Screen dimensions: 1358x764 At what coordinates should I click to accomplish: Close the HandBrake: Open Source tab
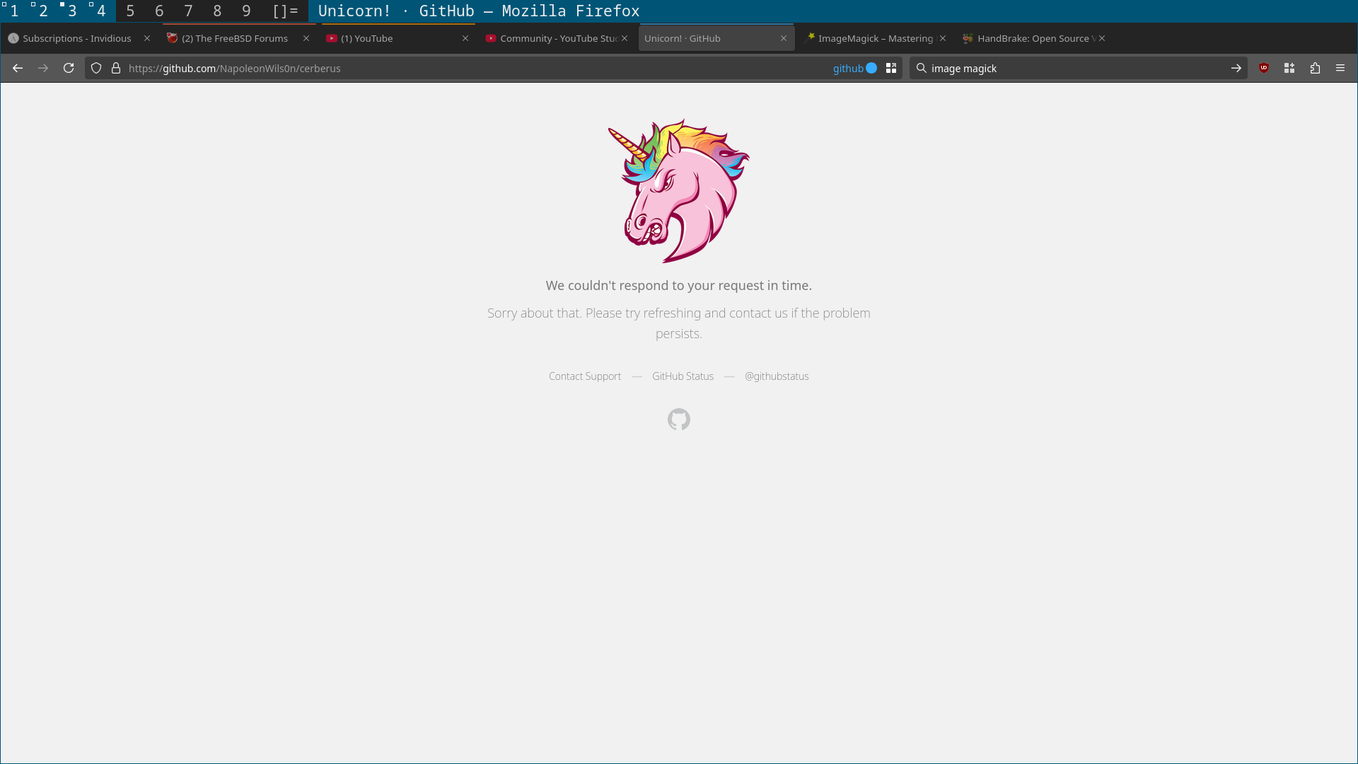tap(1102, 38)
